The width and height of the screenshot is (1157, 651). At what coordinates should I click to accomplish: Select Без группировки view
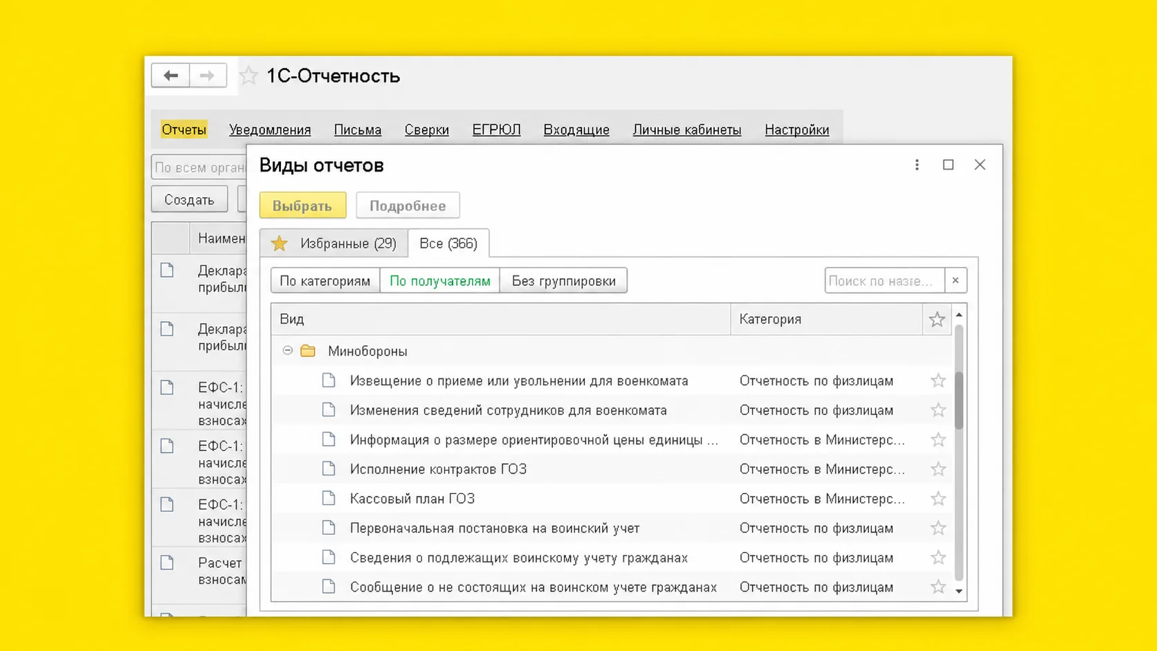point(563,281)
